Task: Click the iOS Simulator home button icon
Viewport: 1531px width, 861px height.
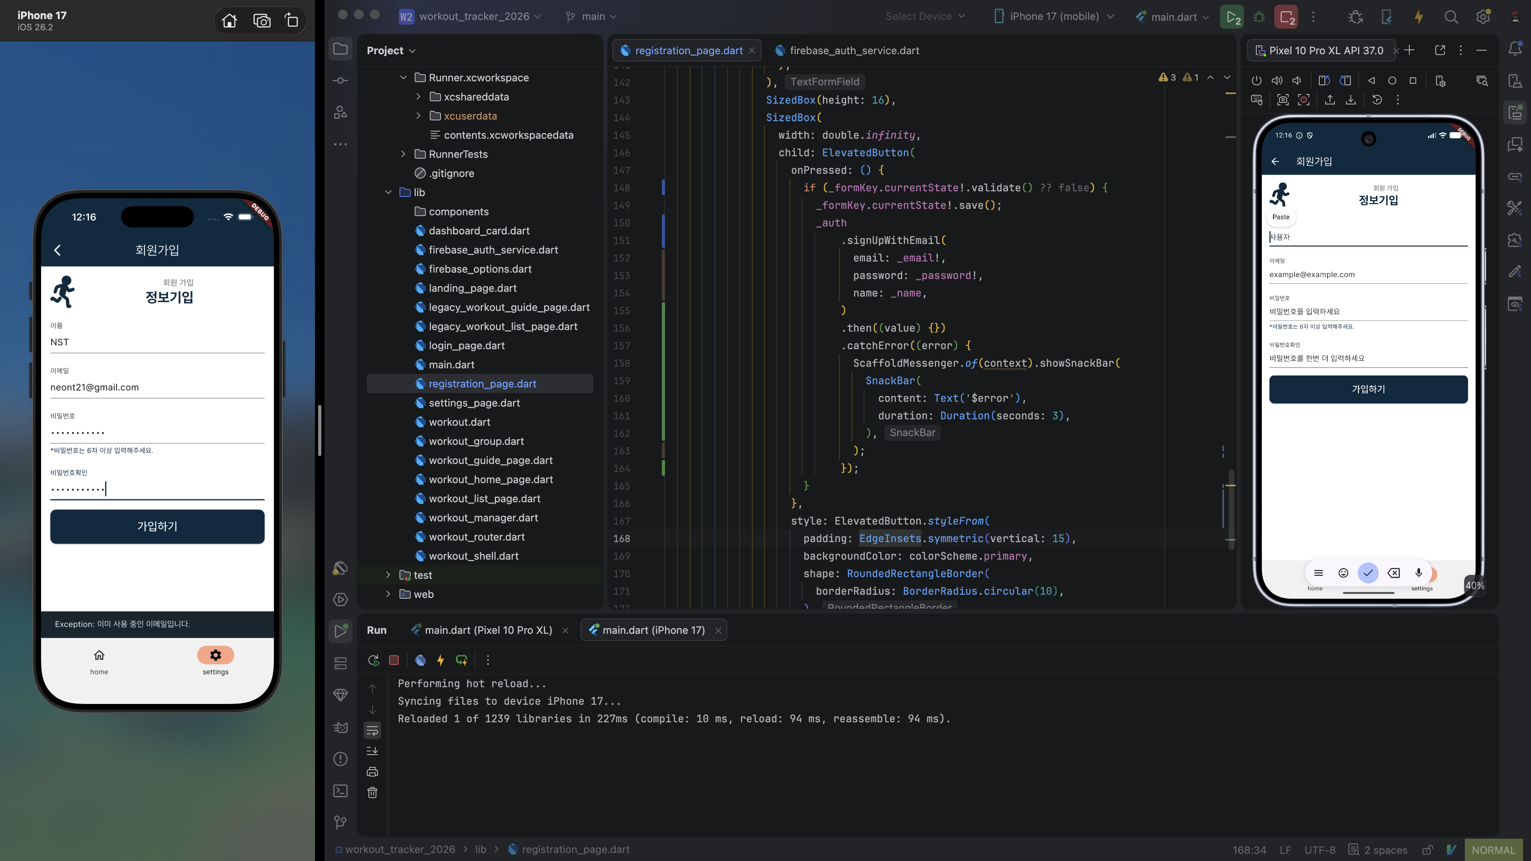Action: pyautogui.click(x=229, y=21)
